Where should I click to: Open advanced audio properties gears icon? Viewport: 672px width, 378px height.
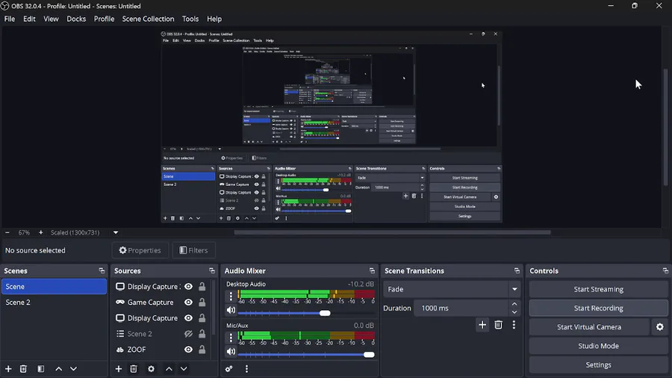click(x=229, y=368)
